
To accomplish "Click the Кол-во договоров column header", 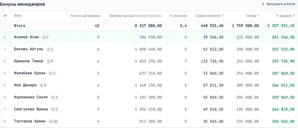I will point(85,16).
